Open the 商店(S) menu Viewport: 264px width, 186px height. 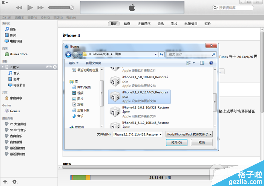point(58,18)
